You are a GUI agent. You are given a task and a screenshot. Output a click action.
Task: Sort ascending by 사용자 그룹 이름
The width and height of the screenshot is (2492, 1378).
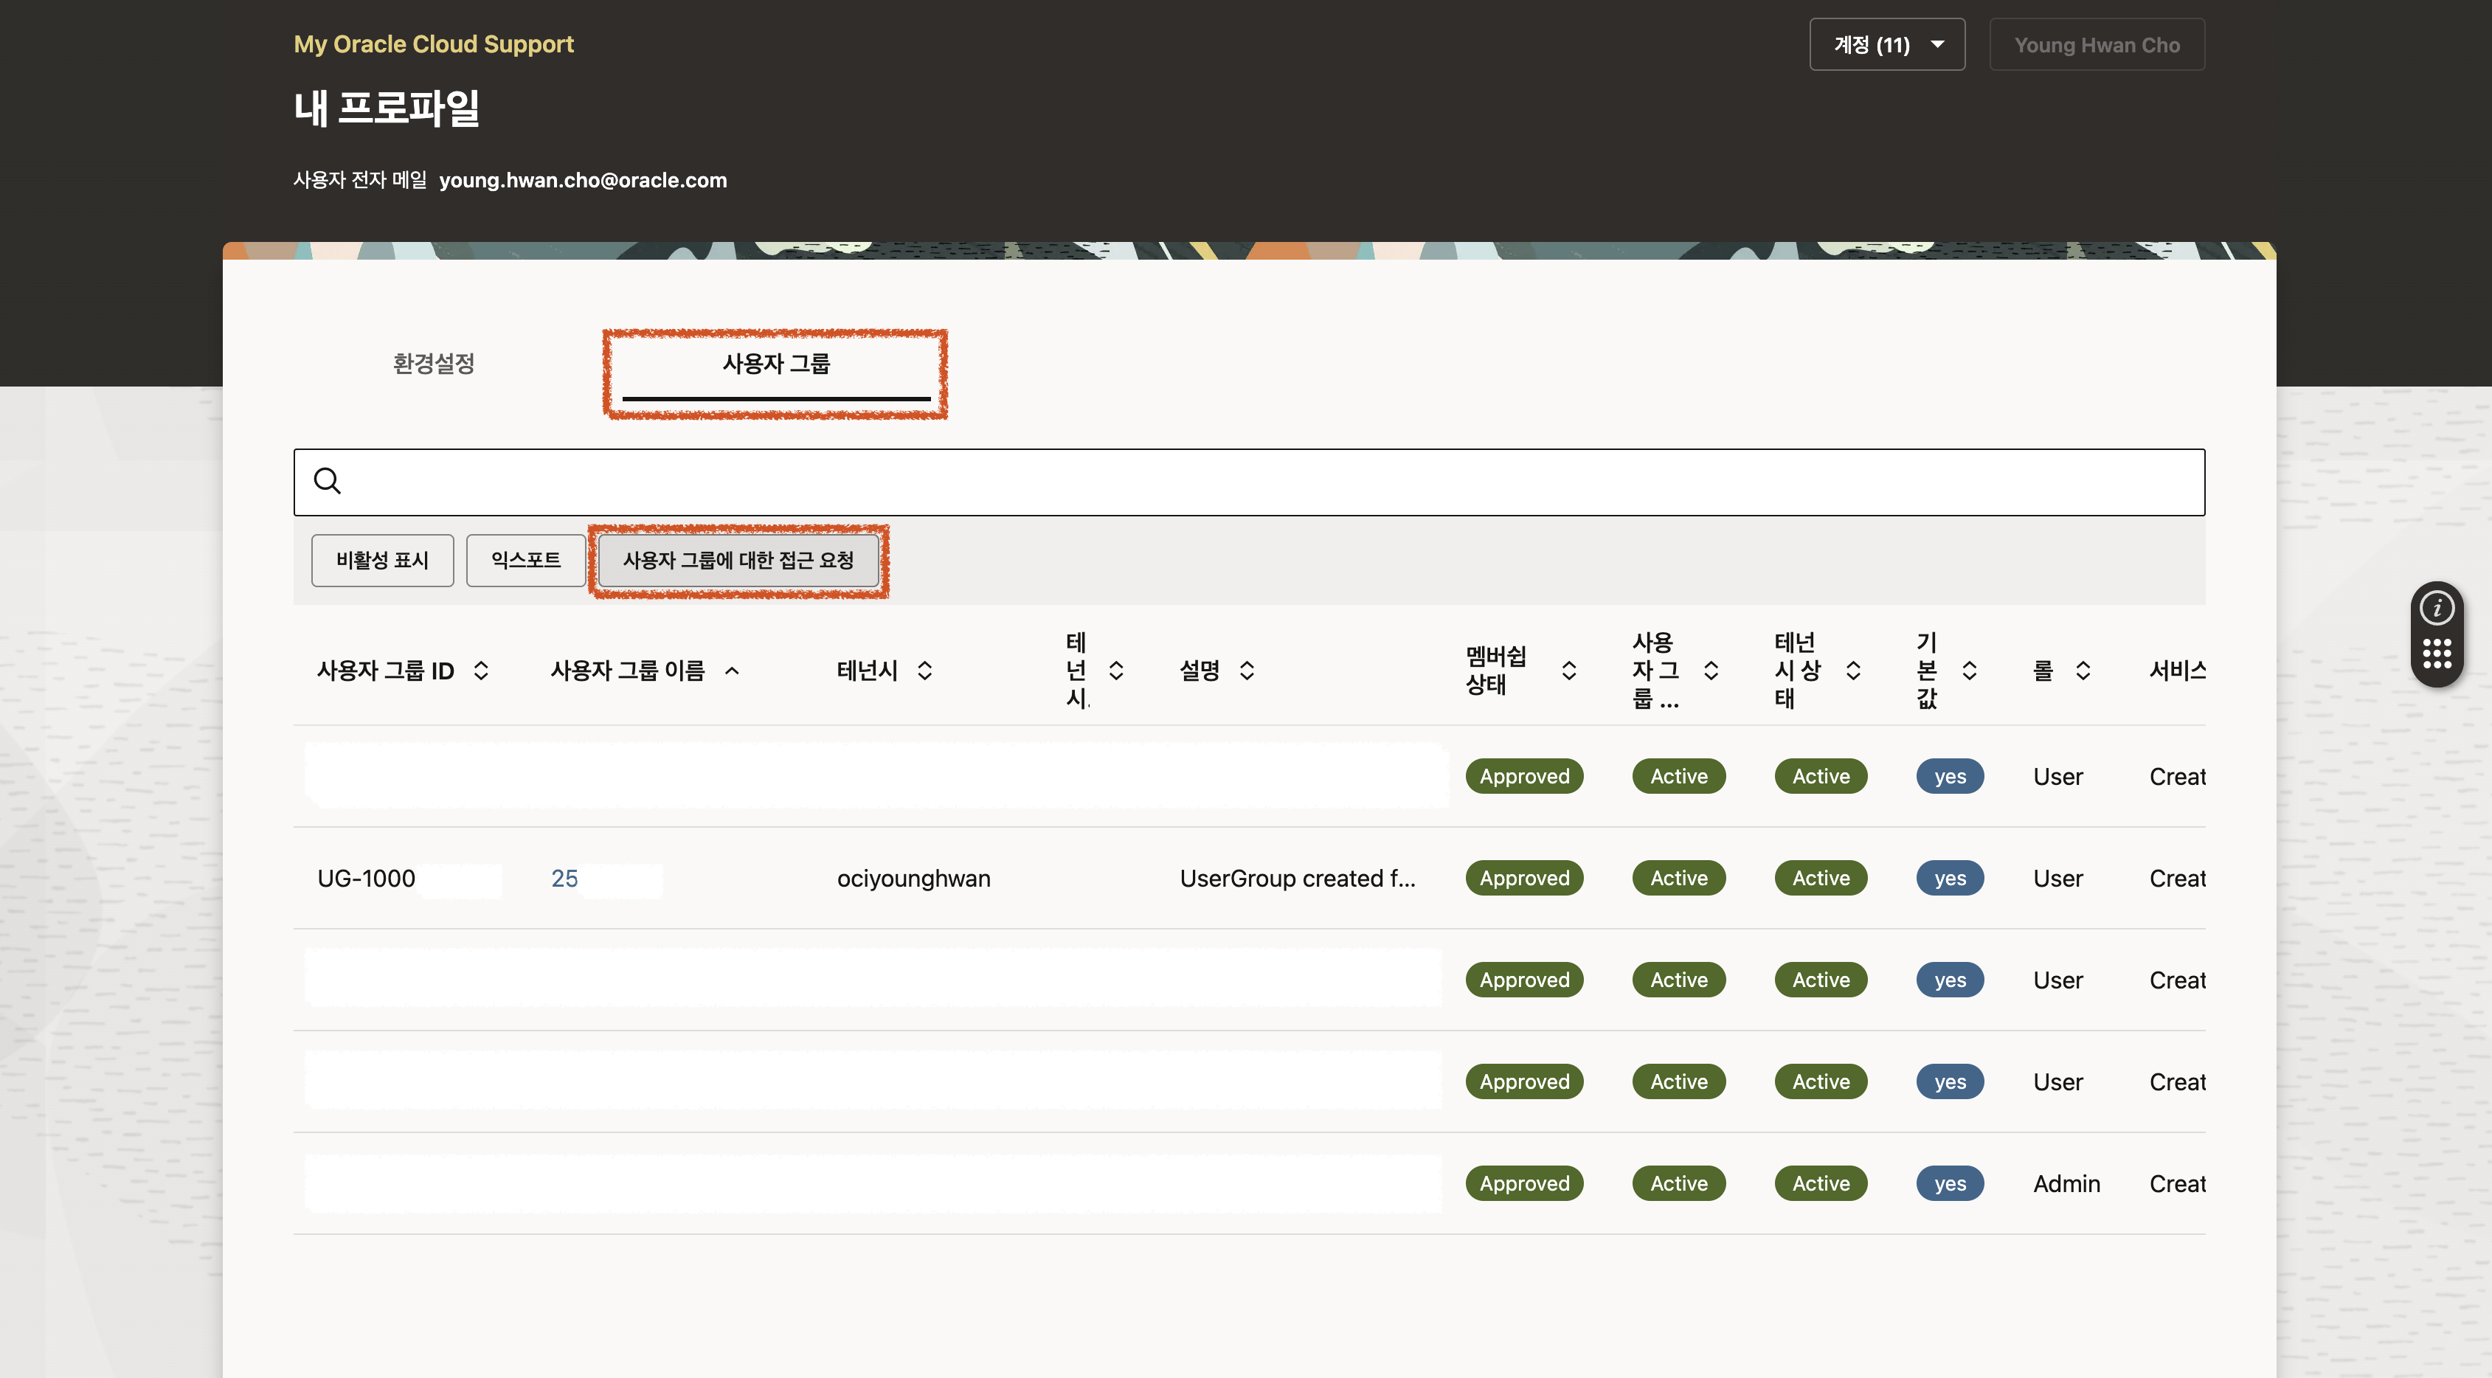pyautogui.click(x=733, y=670)
